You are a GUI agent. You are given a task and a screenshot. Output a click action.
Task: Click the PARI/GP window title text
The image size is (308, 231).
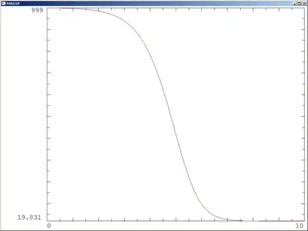pos(13,3)
